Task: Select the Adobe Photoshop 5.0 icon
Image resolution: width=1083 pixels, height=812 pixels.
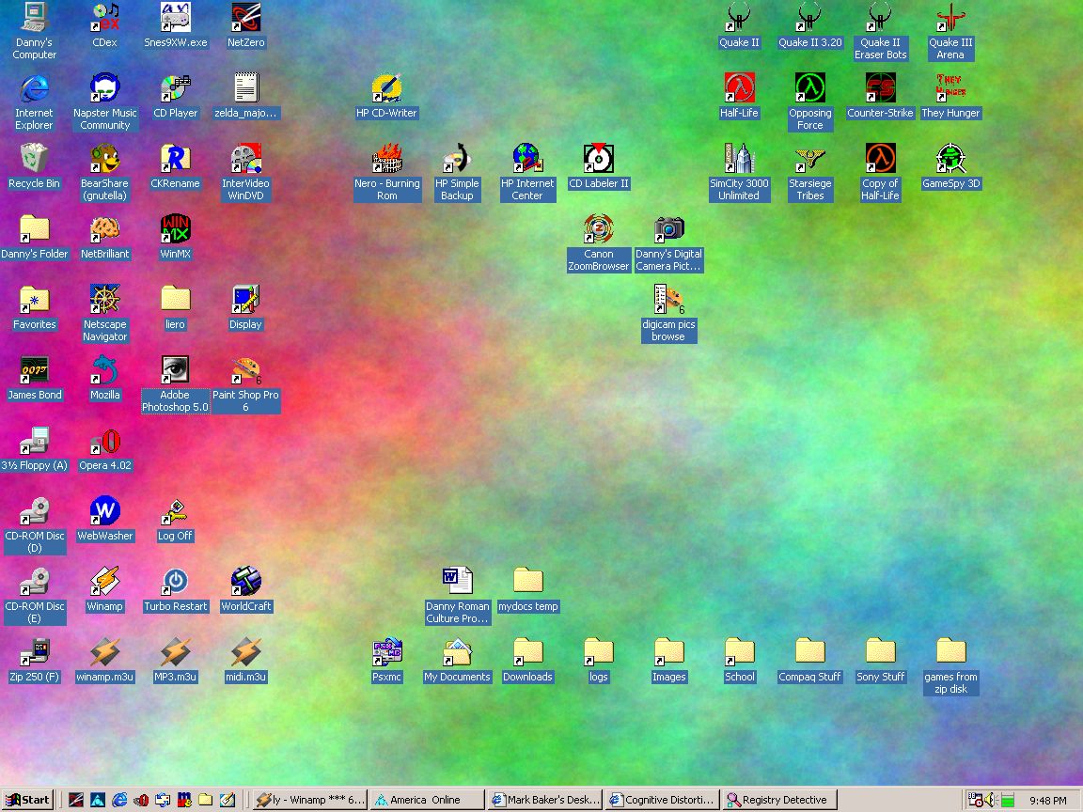Action: pyautogui.click(x=175, y=370)
